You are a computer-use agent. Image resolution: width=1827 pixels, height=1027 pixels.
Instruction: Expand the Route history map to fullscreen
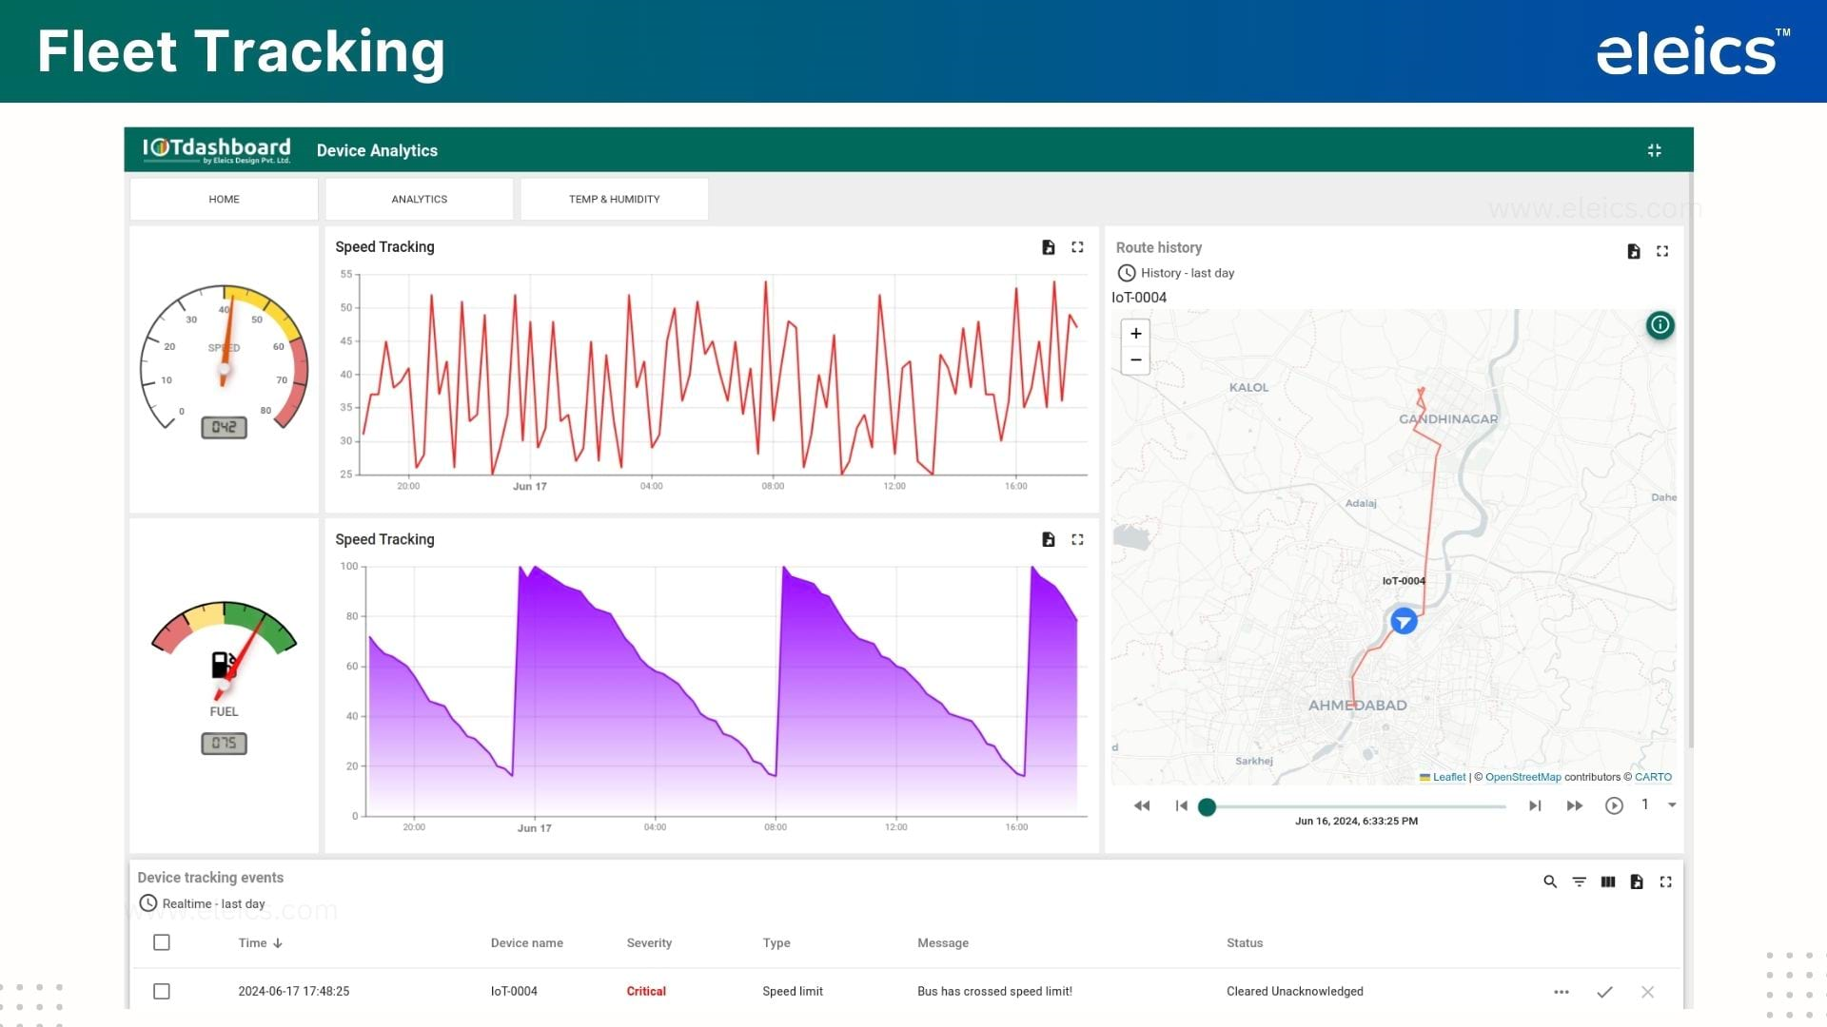1662,251
